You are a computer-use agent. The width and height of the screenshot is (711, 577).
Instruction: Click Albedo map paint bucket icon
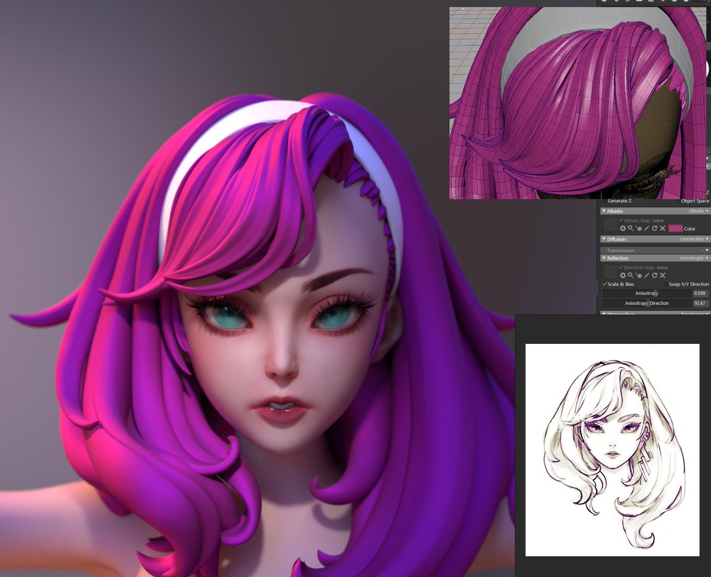point(639,228)
